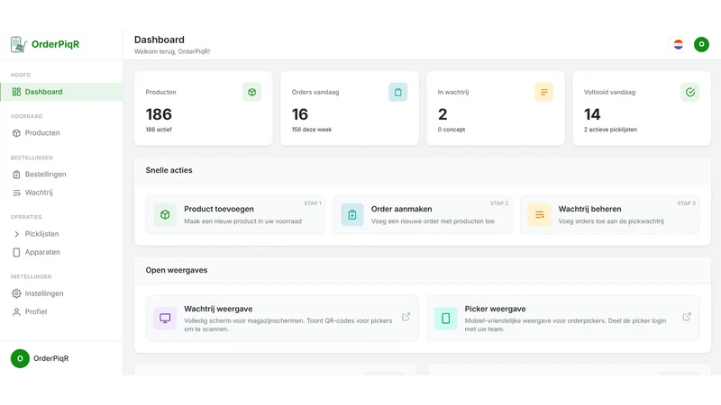
Task: Click the Product toevoegen quick action
Action: coord(235,214)
